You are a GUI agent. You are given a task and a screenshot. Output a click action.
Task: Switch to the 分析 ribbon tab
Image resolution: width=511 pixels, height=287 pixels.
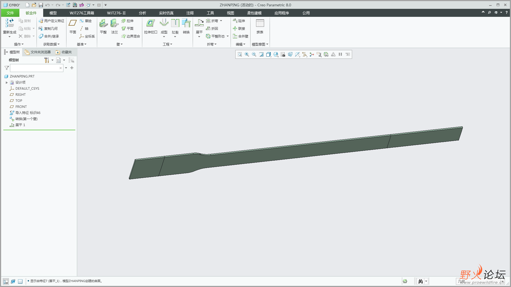[143, 13]
